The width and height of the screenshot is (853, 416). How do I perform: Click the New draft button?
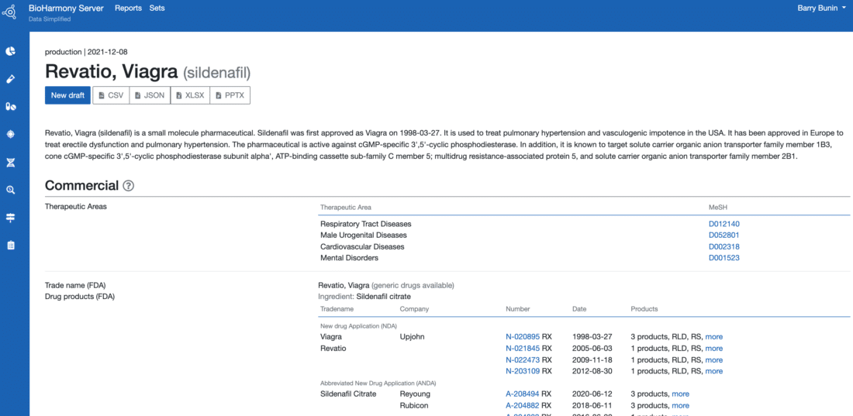pos(67,96)
